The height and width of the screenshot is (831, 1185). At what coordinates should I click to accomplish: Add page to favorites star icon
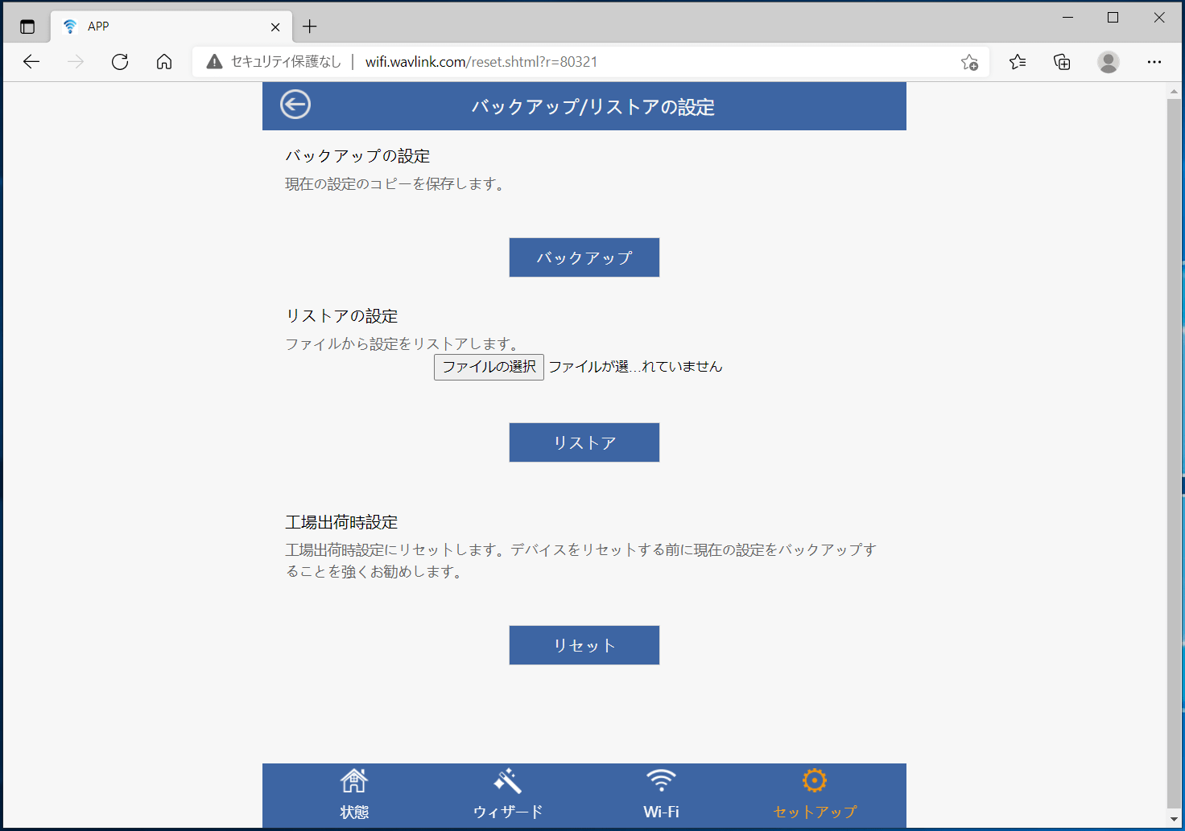(x=969, y=62)
